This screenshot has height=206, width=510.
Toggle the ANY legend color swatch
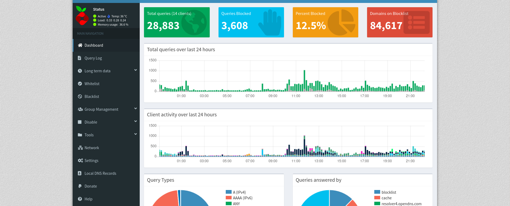coord(229,204)
